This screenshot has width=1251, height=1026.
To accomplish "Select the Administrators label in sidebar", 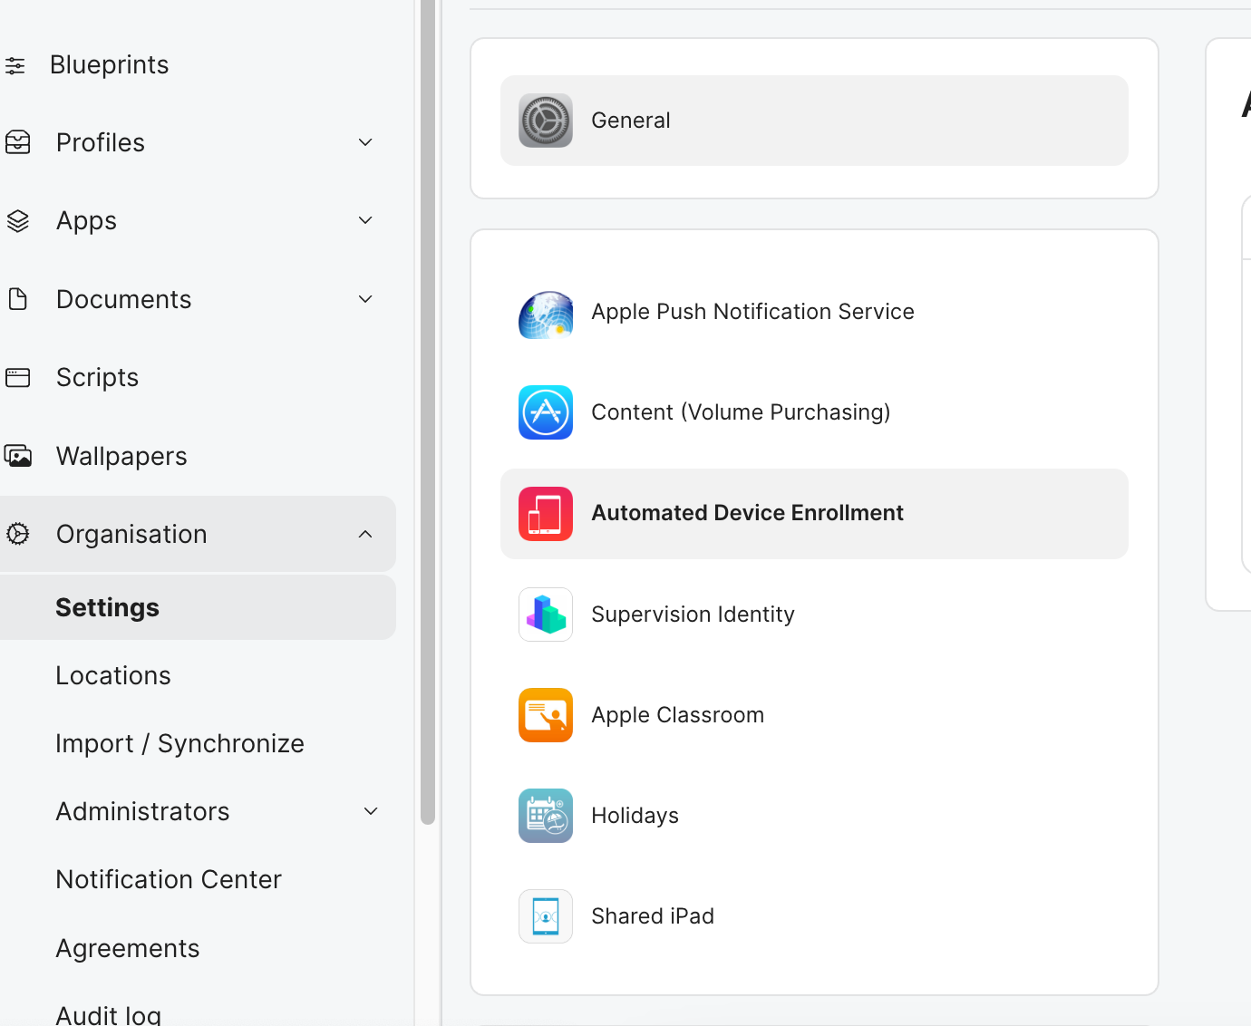I will click(142, 811).
